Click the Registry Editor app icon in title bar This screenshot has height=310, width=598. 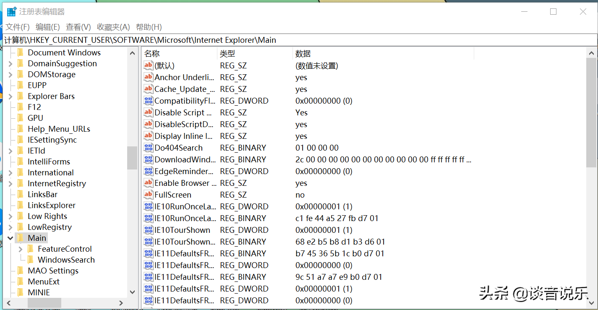pos(12,12)
